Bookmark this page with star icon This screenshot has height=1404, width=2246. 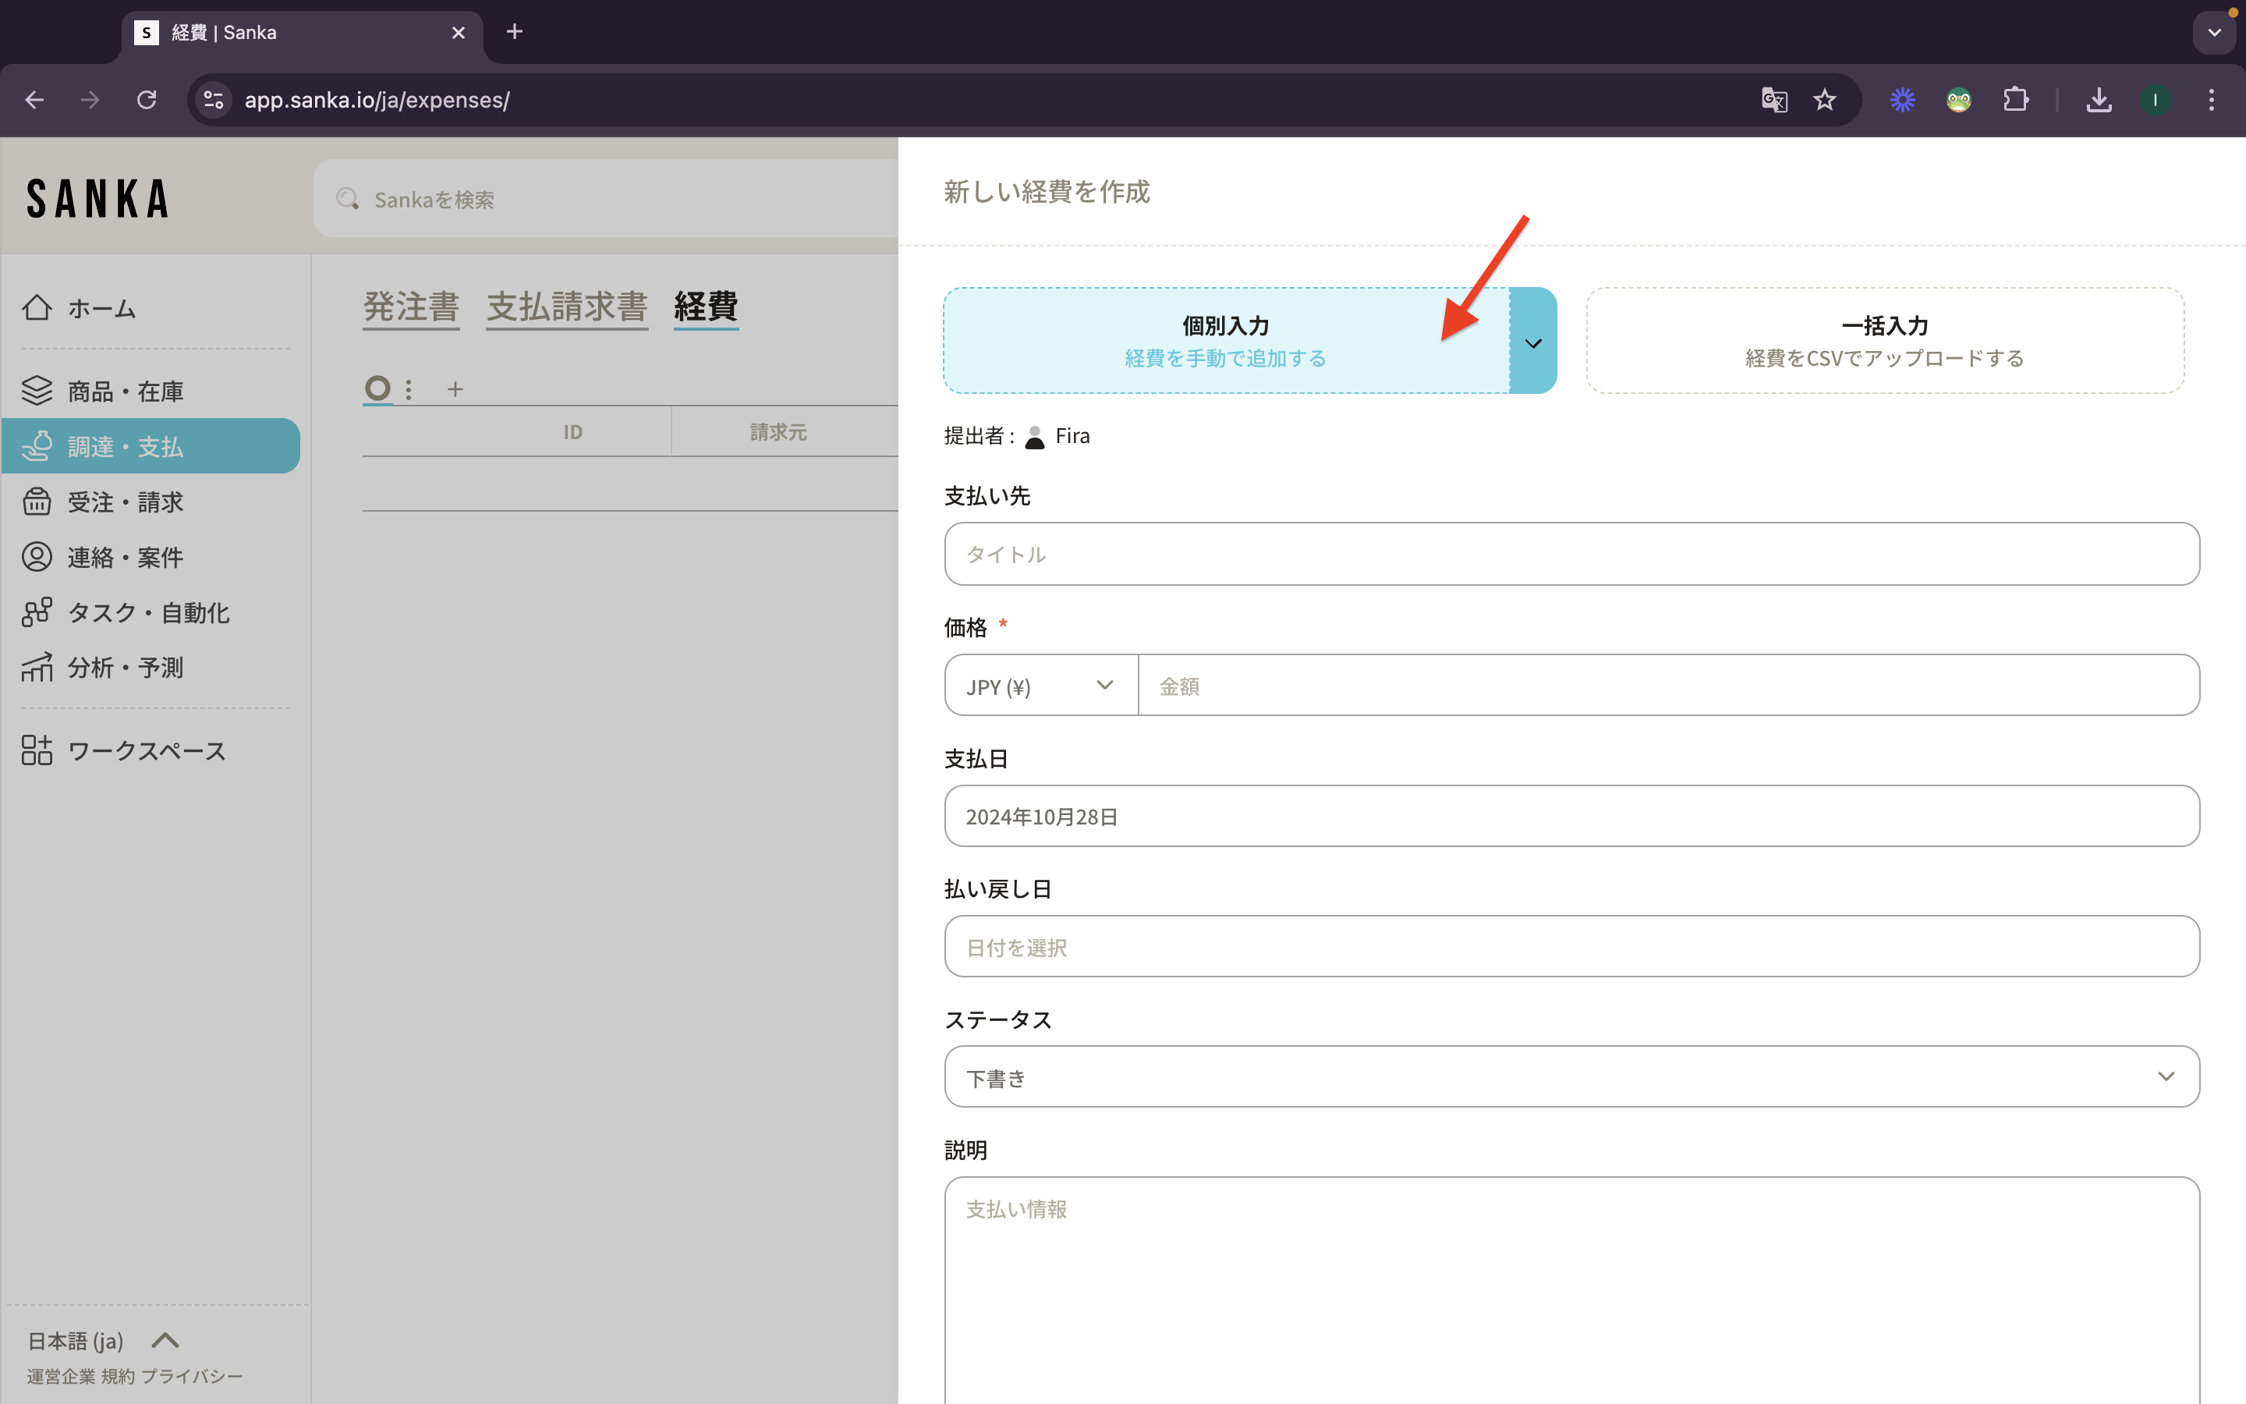coord(1825,99)
